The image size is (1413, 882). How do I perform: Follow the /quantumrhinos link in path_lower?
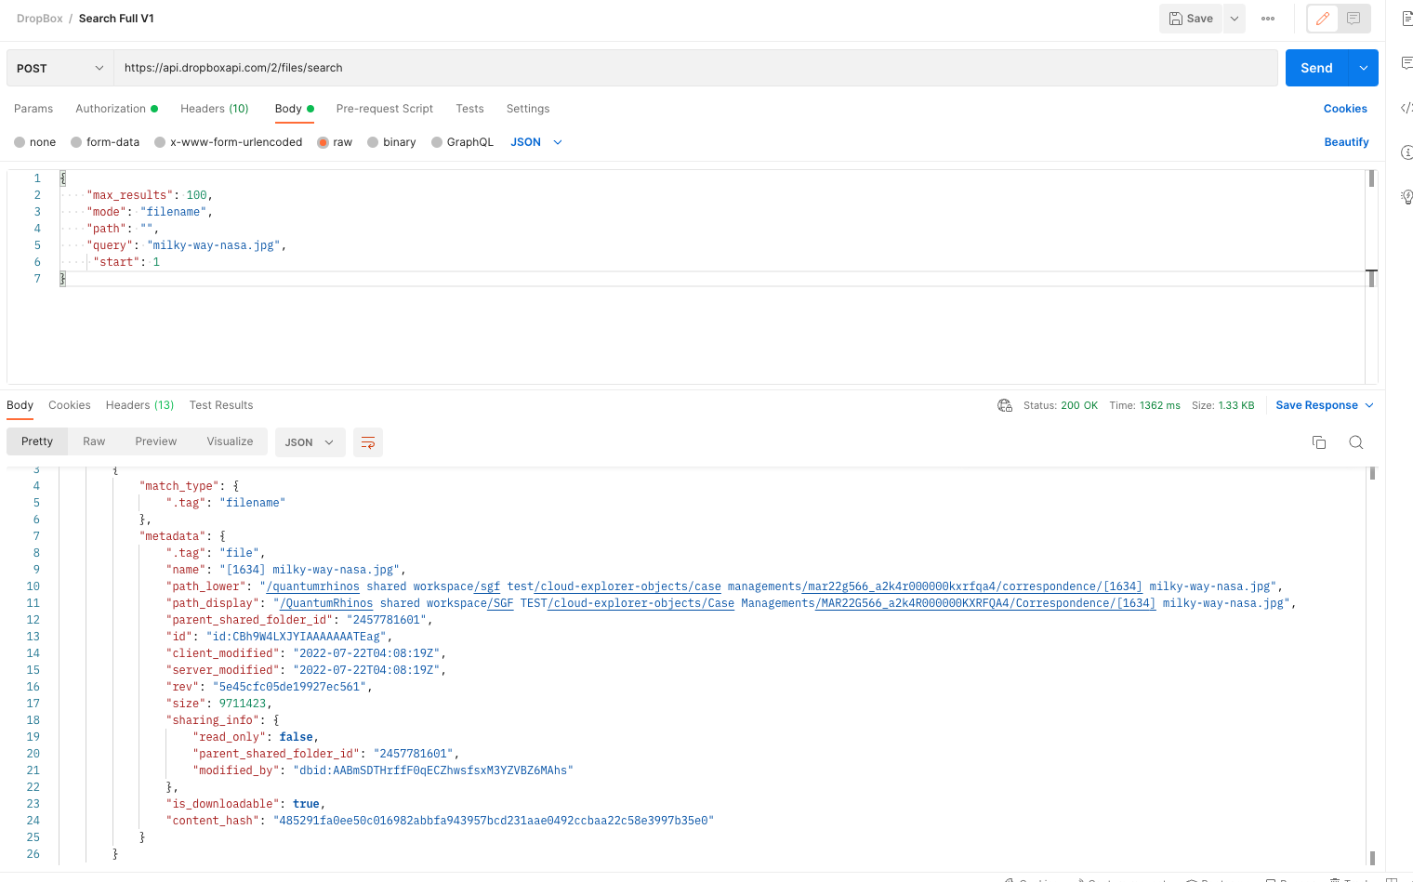312,586
